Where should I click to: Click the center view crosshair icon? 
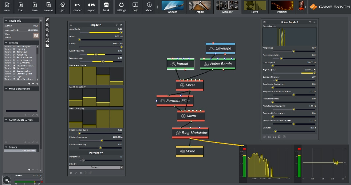(47, 35)
